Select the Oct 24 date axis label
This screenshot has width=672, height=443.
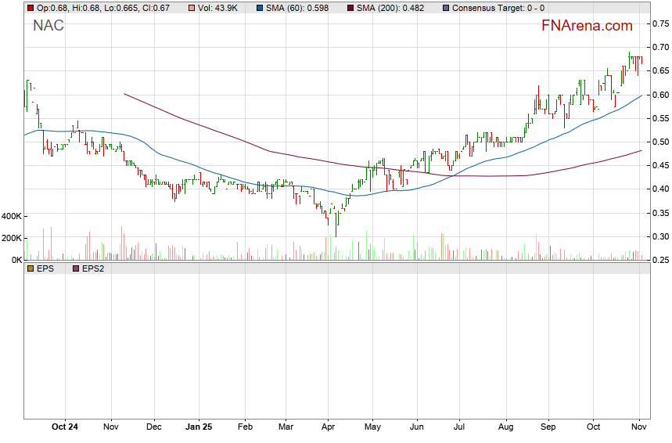pyautogui.click(x=65, y=427)
